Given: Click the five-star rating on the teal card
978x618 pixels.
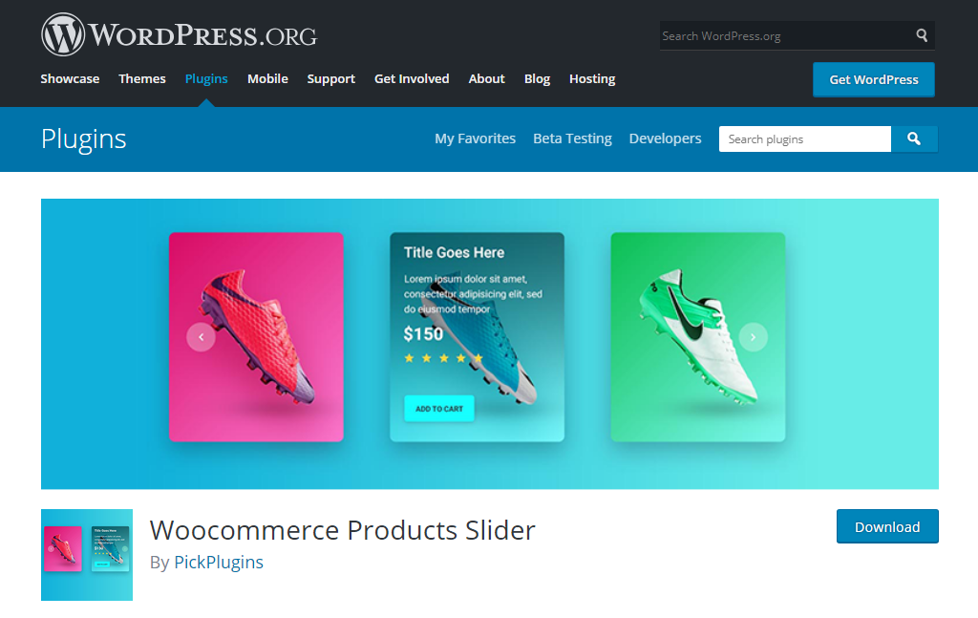Looking at the screenshot, I should tap(443, 358).
